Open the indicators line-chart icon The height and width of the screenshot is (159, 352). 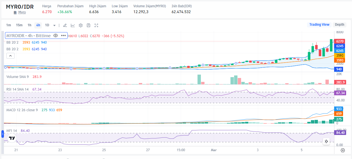click(73, 25)
